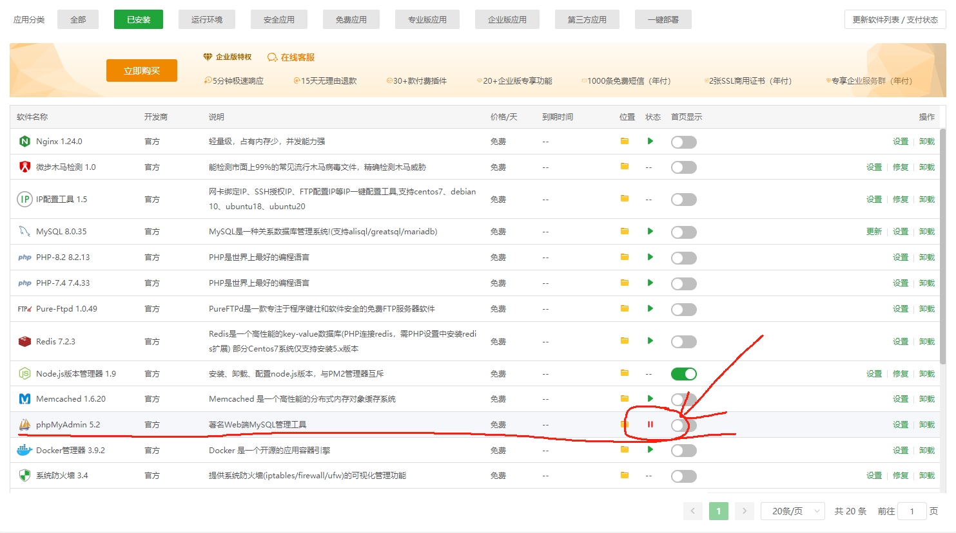Enable homepage display toggle for Pure-Ftpd
This screenshot has height=533, width=956.
[x=683, y=310]
